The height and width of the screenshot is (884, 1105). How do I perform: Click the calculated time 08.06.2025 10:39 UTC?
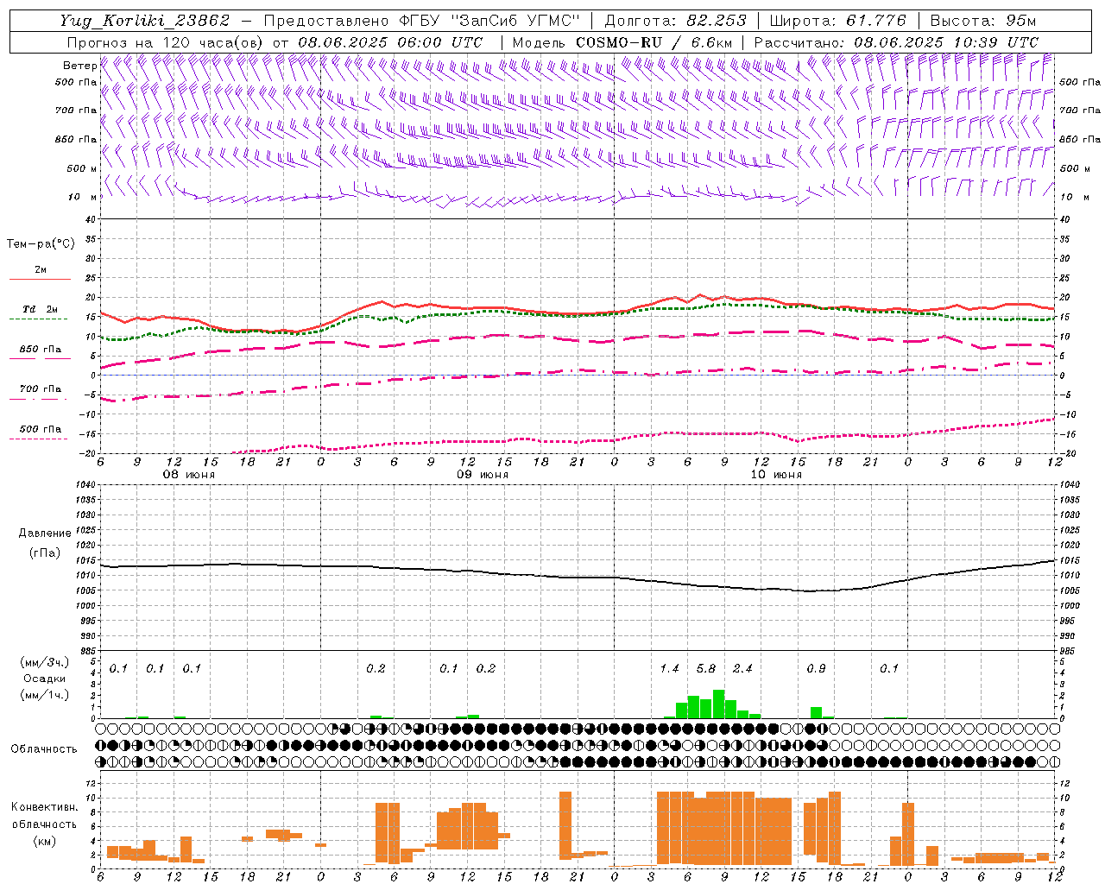coord(946,42)
